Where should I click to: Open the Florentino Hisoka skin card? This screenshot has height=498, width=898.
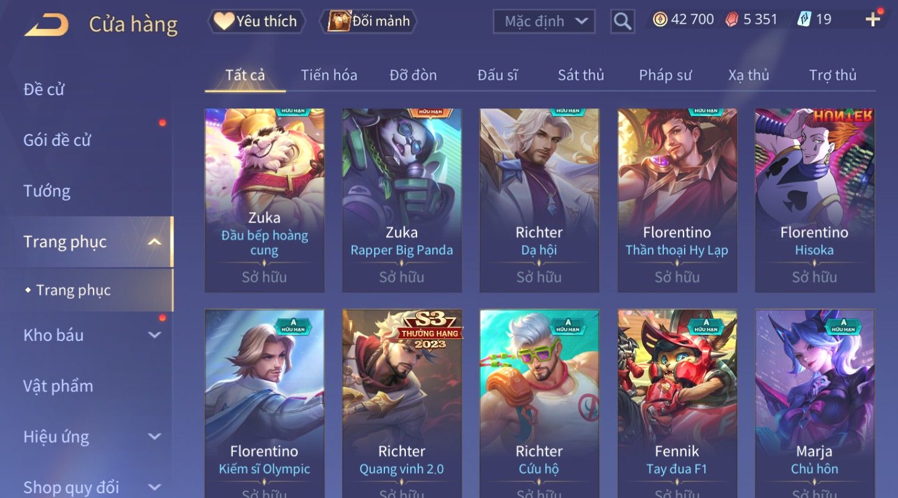(815, 200)
